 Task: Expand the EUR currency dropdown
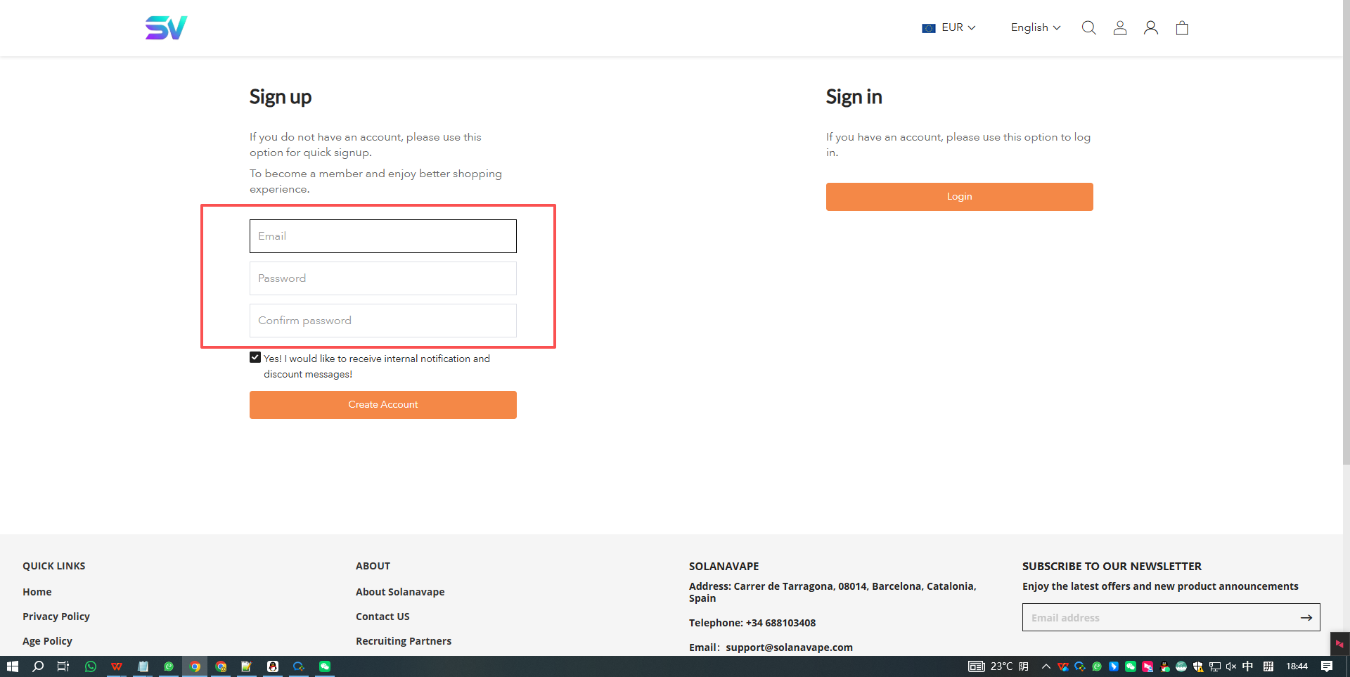[949, 27]
